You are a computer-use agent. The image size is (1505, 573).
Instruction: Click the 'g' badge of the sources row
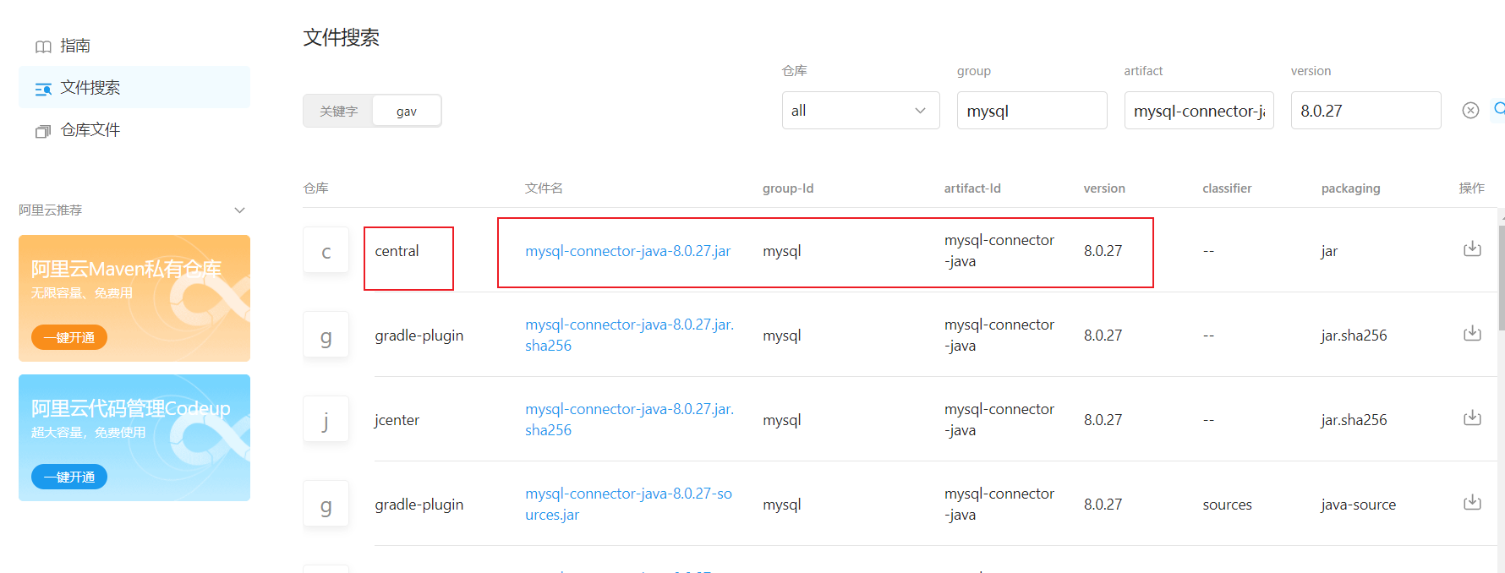pos(326,504)
